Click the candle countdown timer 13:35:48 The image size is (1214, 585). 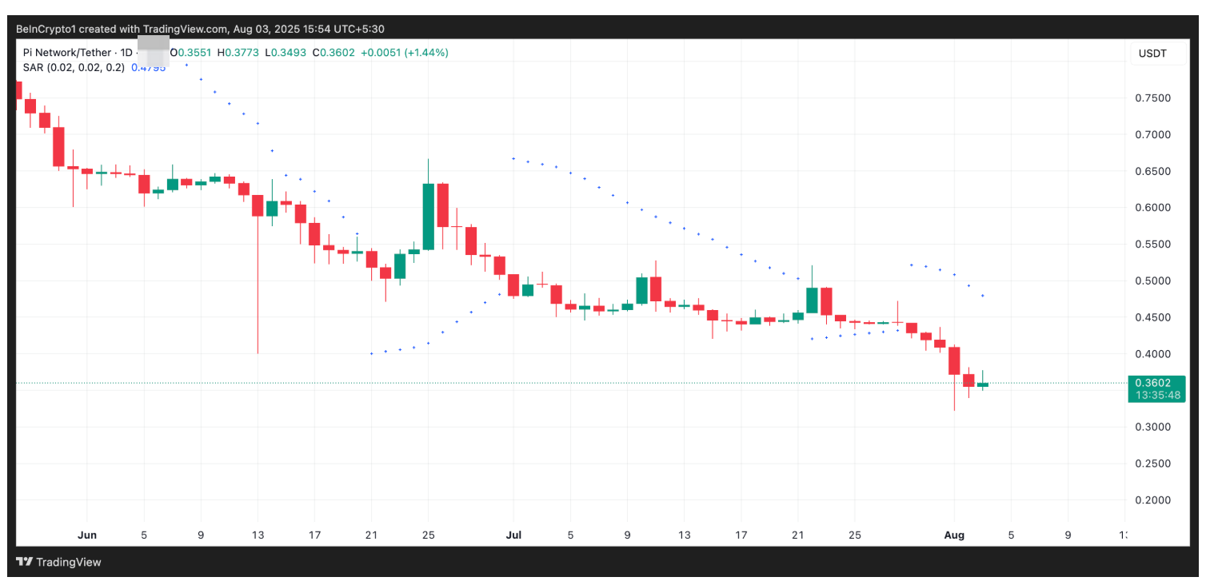1156,395
